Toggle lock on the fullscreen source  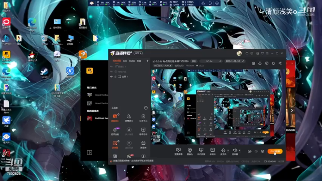click(116, 76)
